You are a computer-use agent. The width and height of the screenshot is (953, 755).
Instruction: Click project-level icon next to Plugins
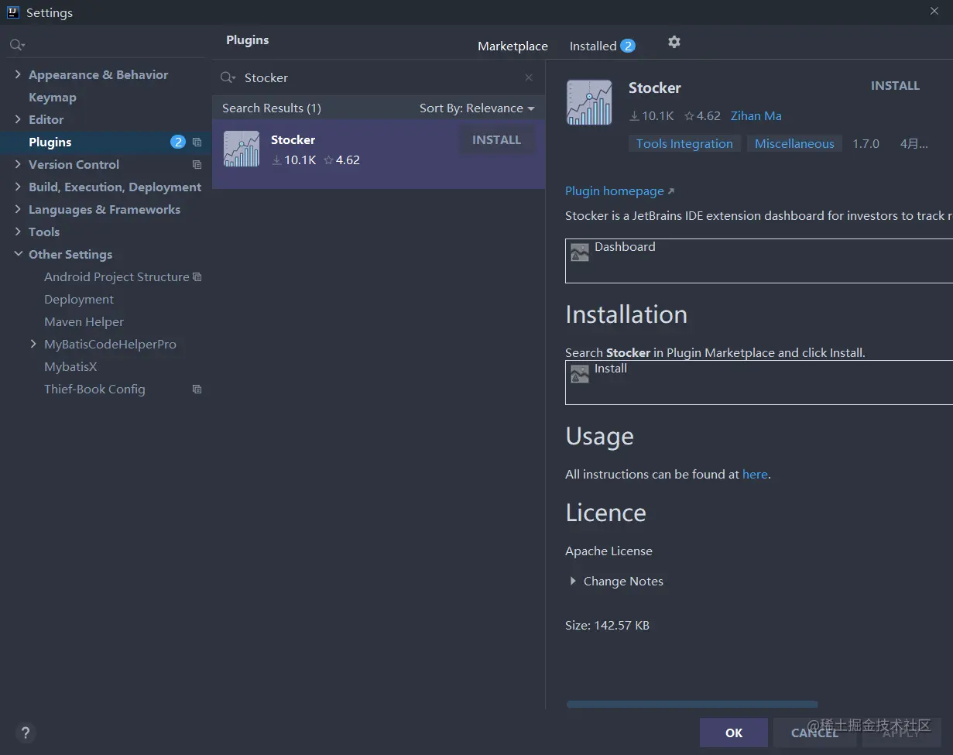click(x=197, y=142)
